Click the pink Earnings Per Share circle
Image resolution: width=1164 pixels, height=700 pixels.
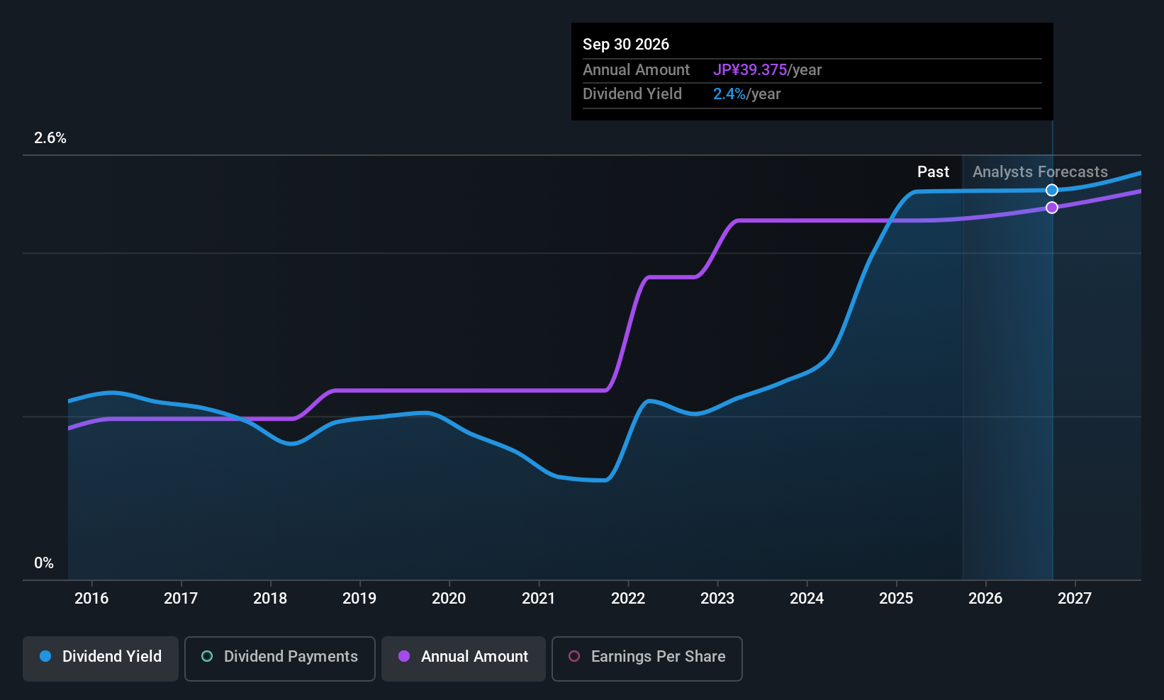pos(574,657)
